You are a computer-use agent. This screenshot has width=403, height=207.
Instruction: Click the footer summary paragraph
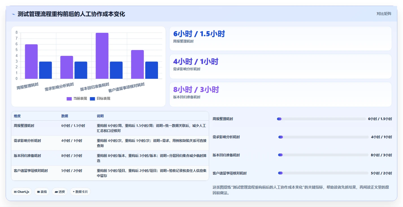pyautogui.click(x=301, y=190)
